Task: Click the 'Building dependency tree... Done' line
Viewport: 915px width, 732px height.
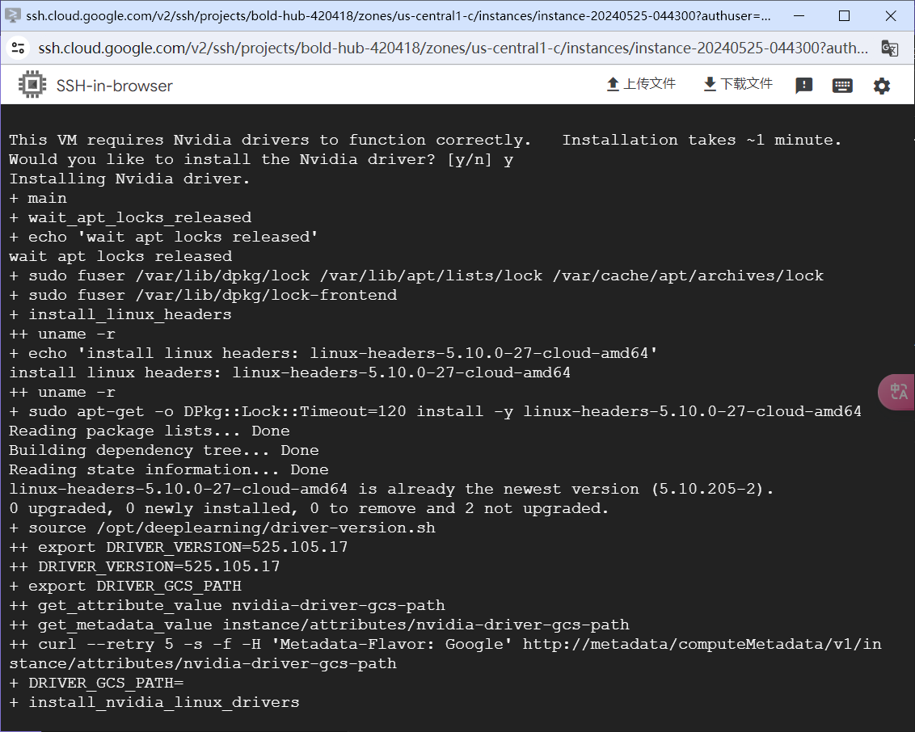Action: pyautogui.click(x=164, y=450)
